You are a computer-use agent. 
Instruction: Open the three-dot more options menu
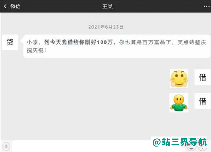206,6
